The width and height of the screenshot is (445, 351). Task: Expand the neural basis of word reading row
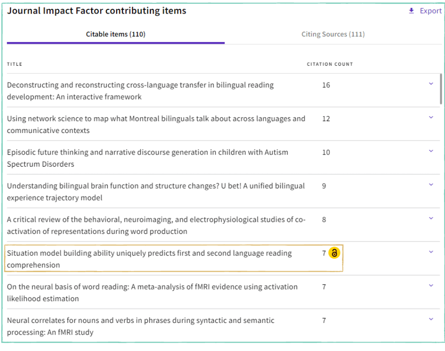click(431, 286)
